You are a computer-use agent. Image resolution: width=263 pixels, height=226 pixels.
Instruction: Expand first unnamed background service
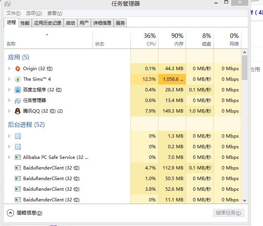coord(9,136)
